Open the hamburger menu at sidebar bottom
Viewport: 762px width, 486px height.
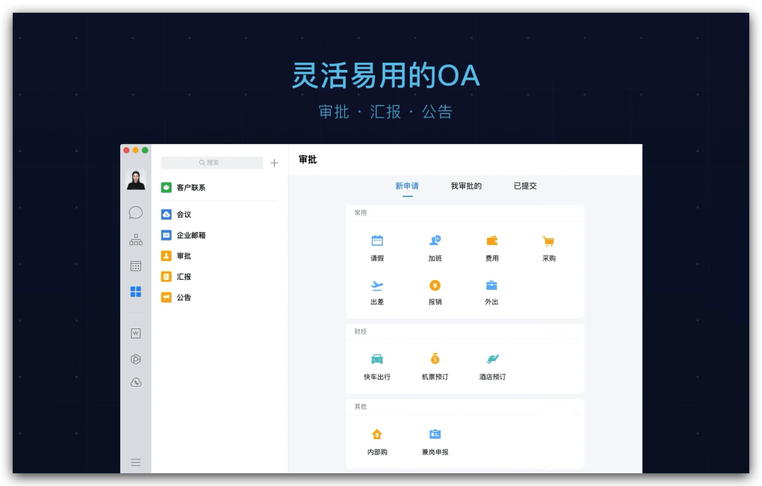pos(136,462)
